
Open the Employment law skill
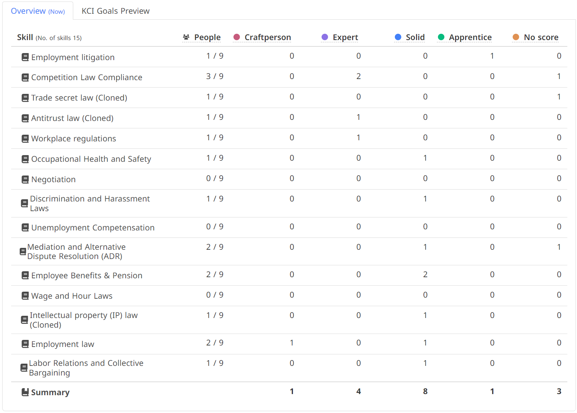[63, 344]
